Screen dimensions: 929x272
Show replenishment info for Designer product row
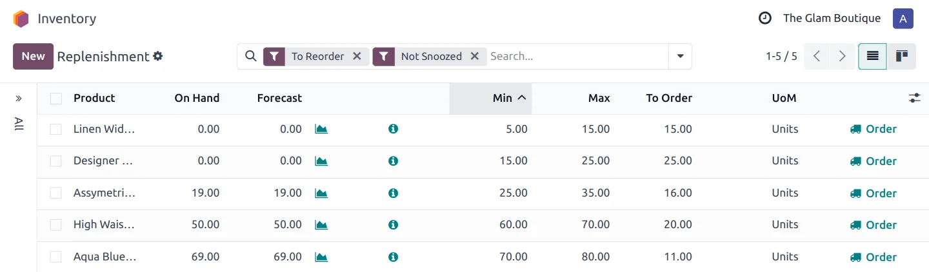coord(393,161)
